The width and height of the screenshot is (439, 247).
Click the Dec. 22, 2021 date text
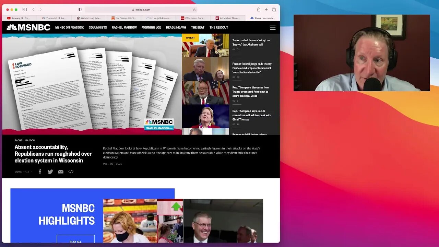[x=112, y=164]
